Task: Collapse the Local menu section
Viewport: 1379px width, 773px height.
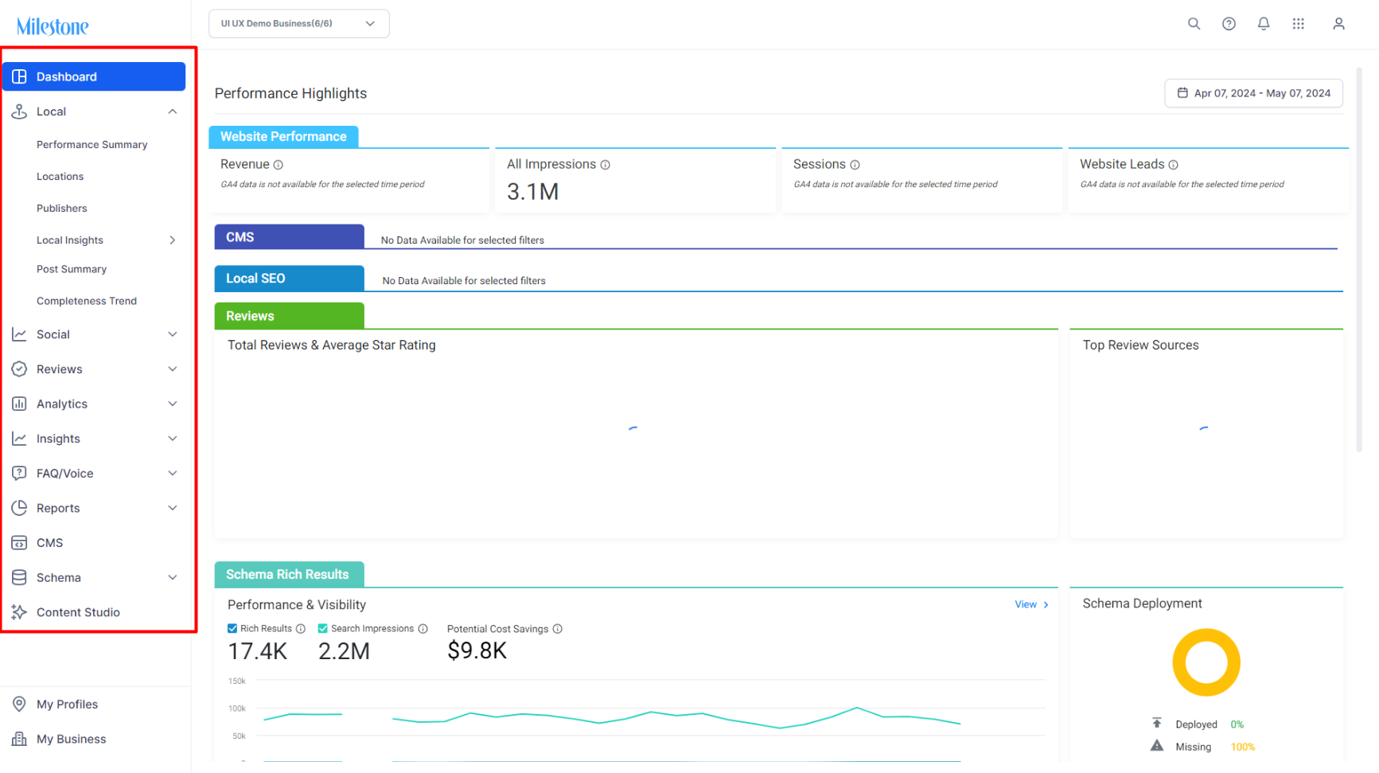Action: pos(173,111)
